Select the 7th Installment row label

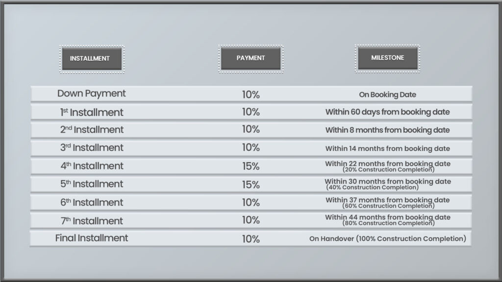(x=92, y=221)
